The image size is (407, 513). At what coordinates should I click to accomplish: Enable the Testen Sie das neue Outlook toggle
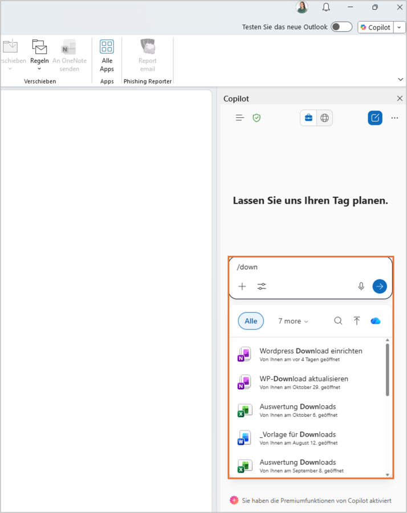coord(341,27)
